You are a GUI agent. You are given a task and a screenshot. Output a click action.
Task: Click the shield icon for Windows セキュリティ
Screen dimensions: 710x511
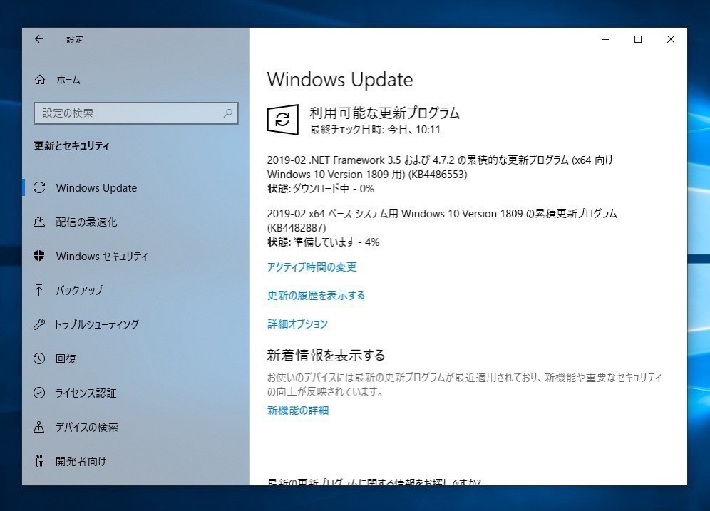[39, 256]
